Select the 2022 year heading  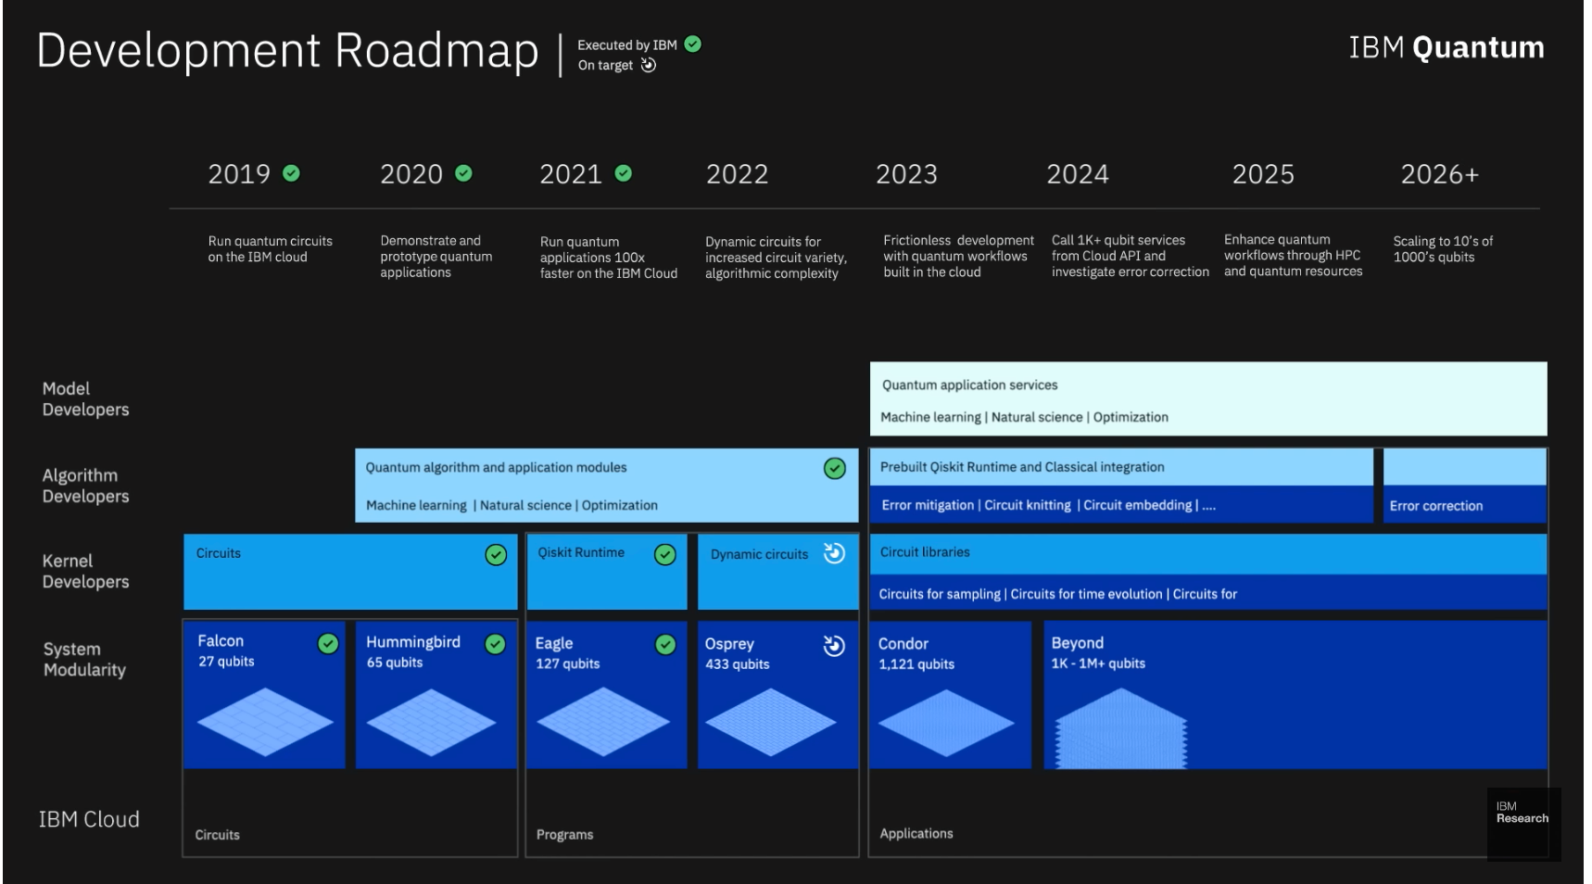737,174
